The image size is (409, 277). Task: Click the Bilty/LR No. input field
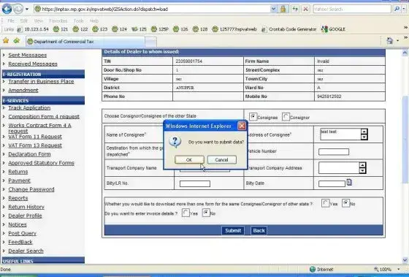[195, 183]
